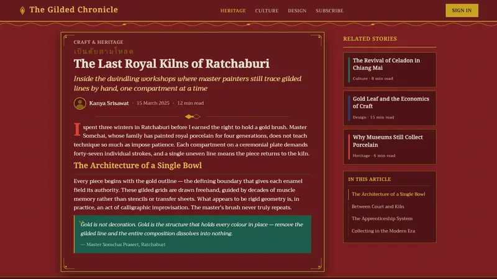Jump to Between Court and Kiln section

pyautogui.click(x=378, y=206)
